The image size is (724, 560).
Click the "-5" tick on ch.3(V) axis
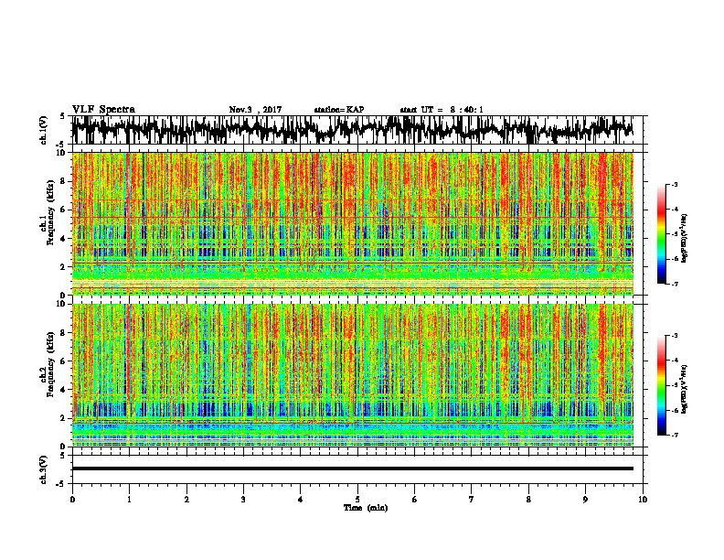tap(61, 484)
